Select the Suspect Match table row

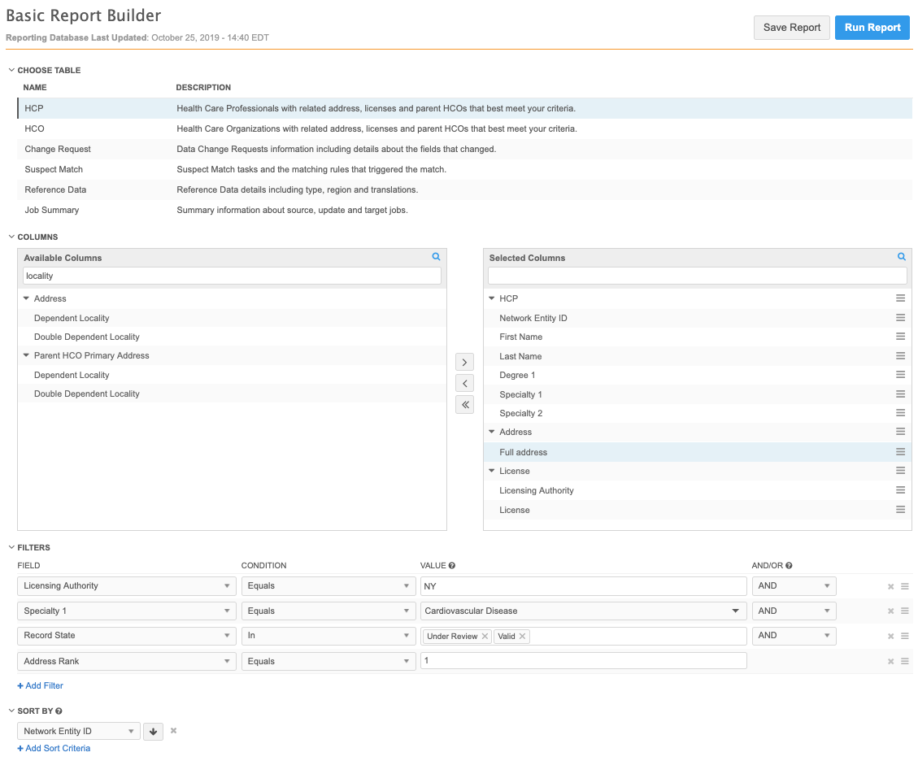coord(54,169)
